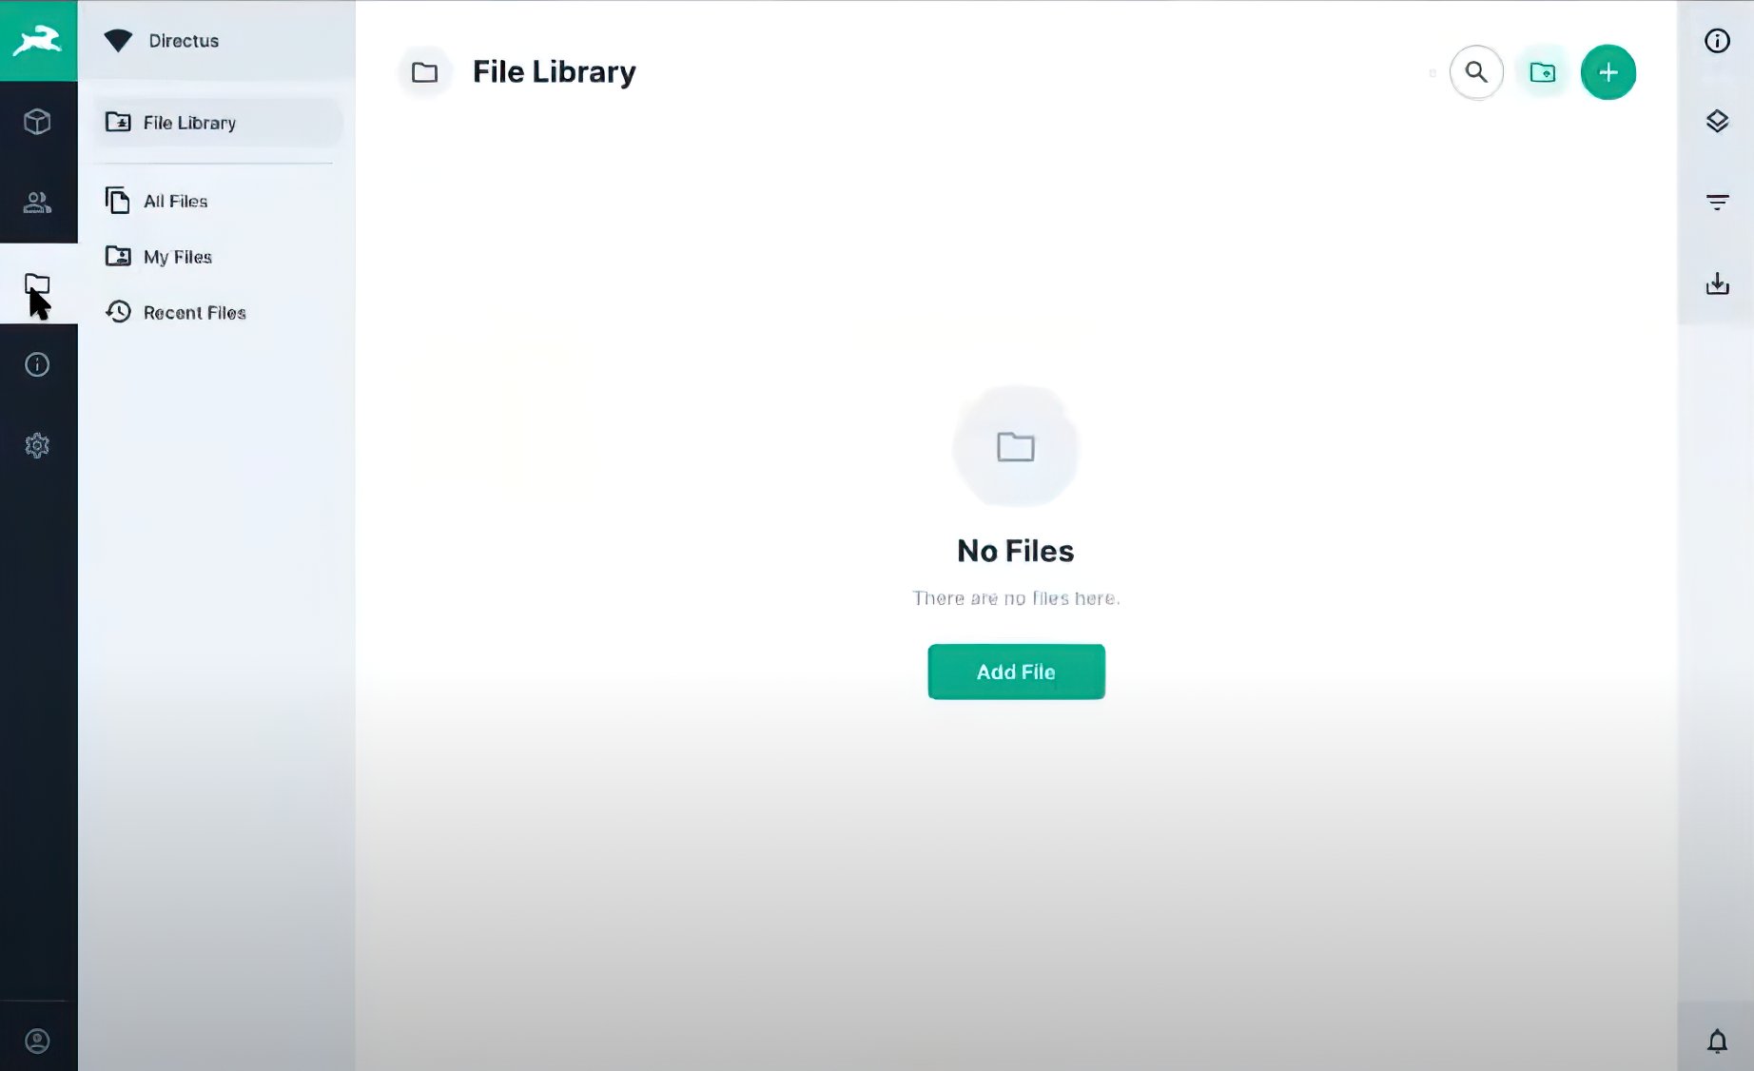Open the Content module cube icon

click(x=37, y=122)
